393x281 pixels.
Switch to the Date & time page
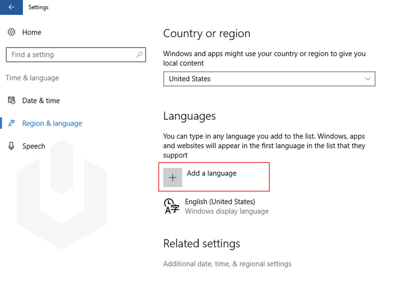tap(41, 101)
